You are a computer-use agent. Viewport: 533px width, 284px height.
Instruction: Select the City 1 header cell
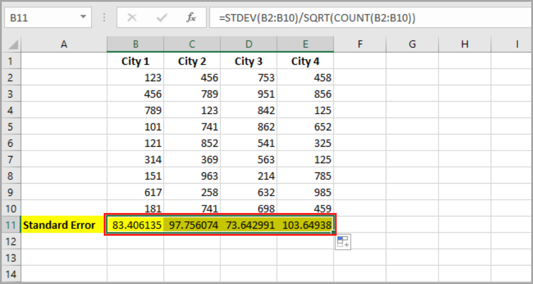135,61
